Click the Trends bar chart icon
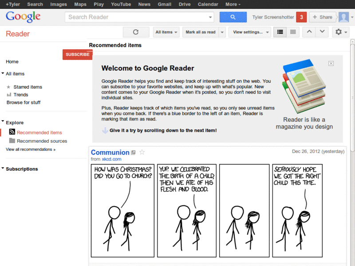 point(9,94)
